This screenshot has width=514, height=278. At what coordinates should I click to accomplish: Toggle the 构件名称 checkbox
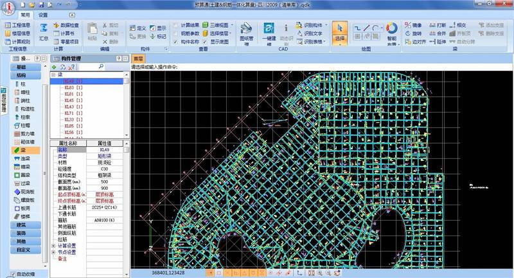[x=176, y=41]
